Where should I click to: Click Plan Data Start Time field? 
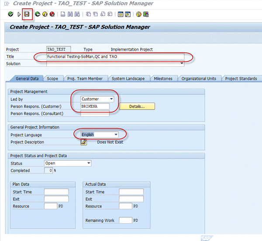pyautogui.click(x=56, y=192)
